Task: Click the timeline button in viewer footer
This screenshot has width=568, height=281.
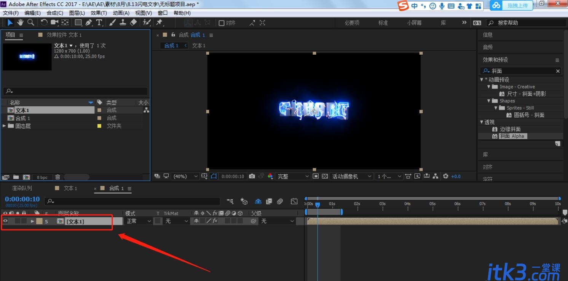Action: click(x=426, y=176)
